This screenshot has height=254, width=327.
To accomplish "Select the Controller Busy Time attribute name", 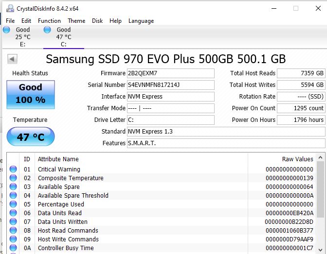I will point(66,248).
